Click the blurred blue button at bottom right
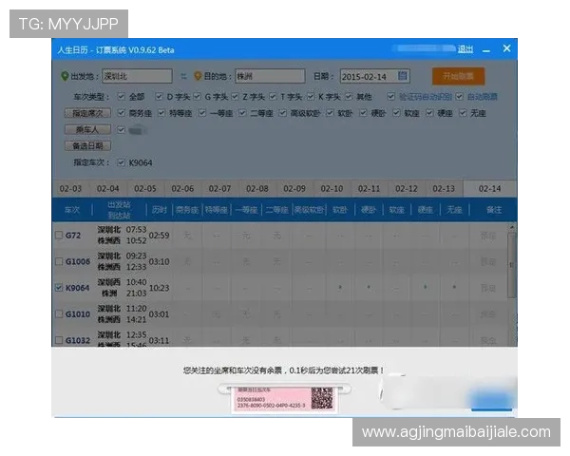This screenshot has width=570, height=456. [492, 401]
